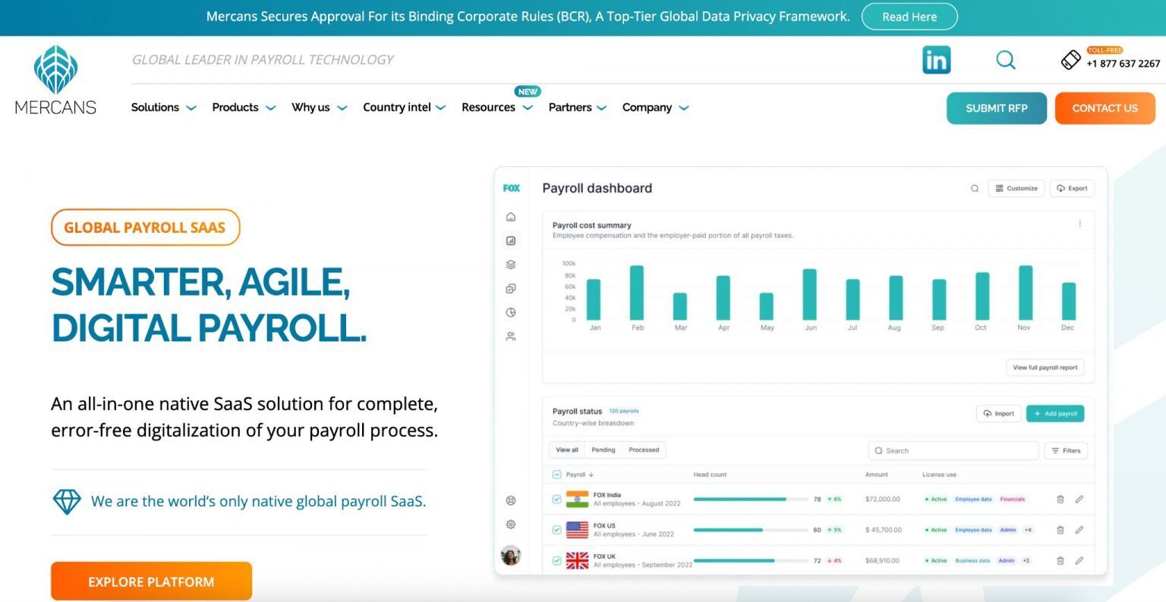Toggle the FOX US row checkbox
The width and height of the screenshot is (1166, 602).
click(556, 530)
